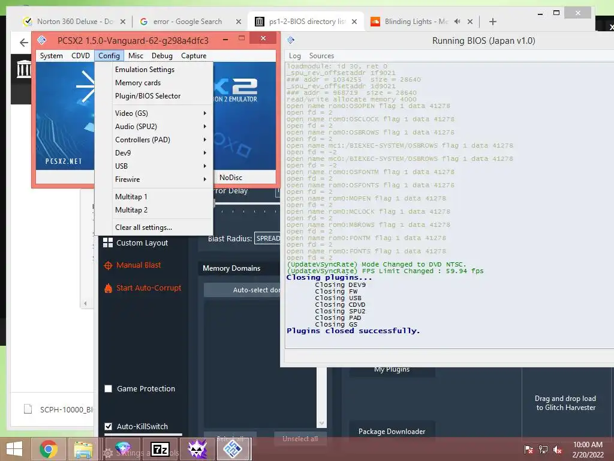Open the SCPH-10000 BIOS file link
This screenshot has width=614, height=461.
point(67,409)
